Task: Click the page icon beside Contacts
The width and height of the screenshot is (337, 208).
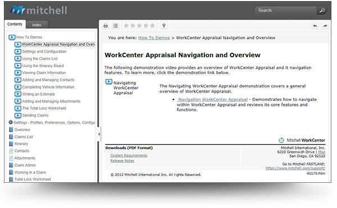Action: point(11,151)
